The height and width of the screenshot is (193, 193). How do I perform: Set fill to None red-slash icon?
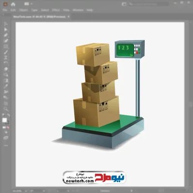click(x=8, y=127)
